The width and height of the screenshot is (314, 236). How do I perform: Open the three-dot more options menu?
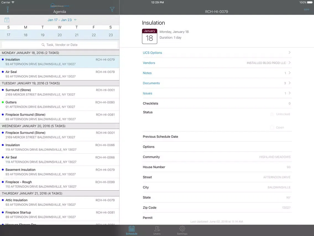point(306,9)
